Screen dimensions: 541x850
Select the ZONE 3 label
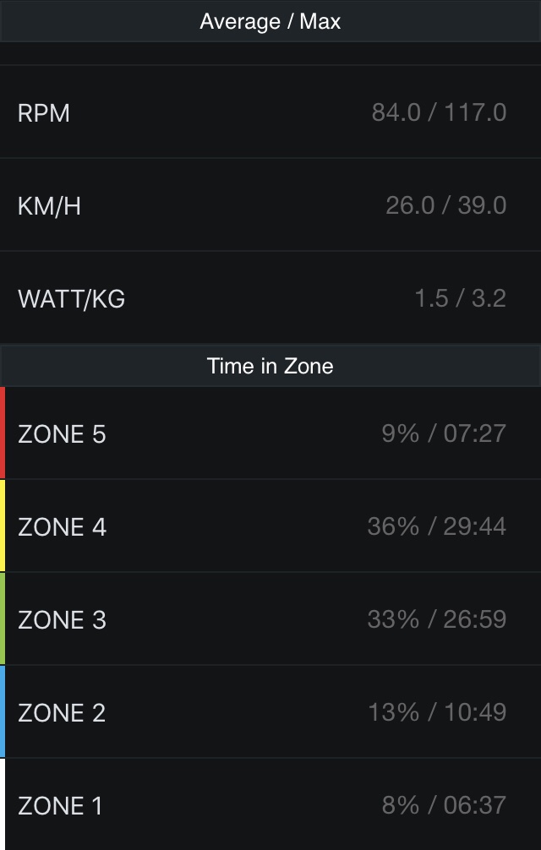point(62,620)
